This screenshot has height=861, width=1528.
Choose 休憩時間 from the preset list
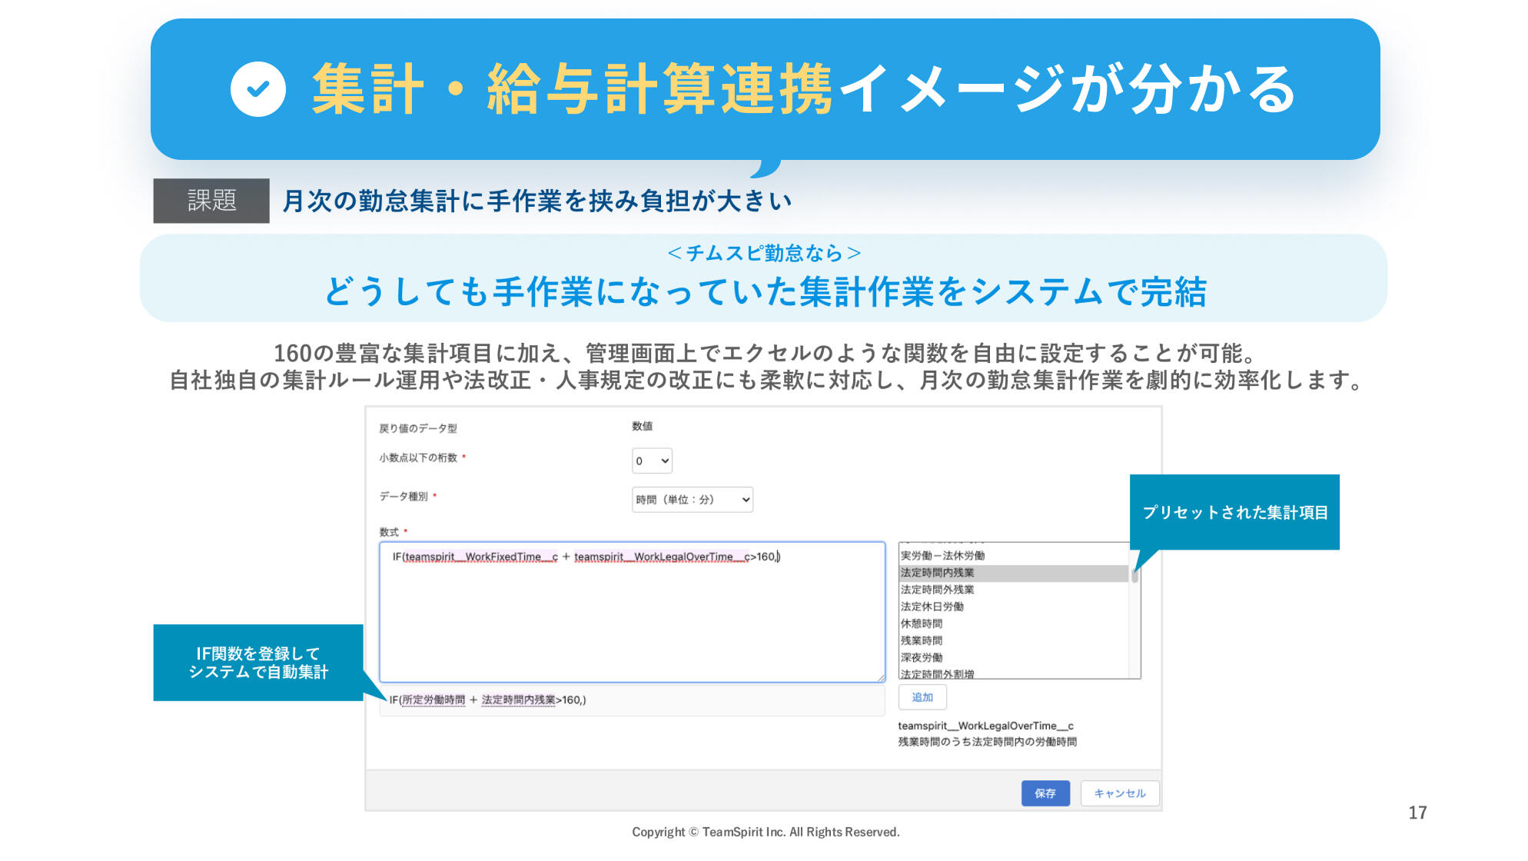point(922,623)
